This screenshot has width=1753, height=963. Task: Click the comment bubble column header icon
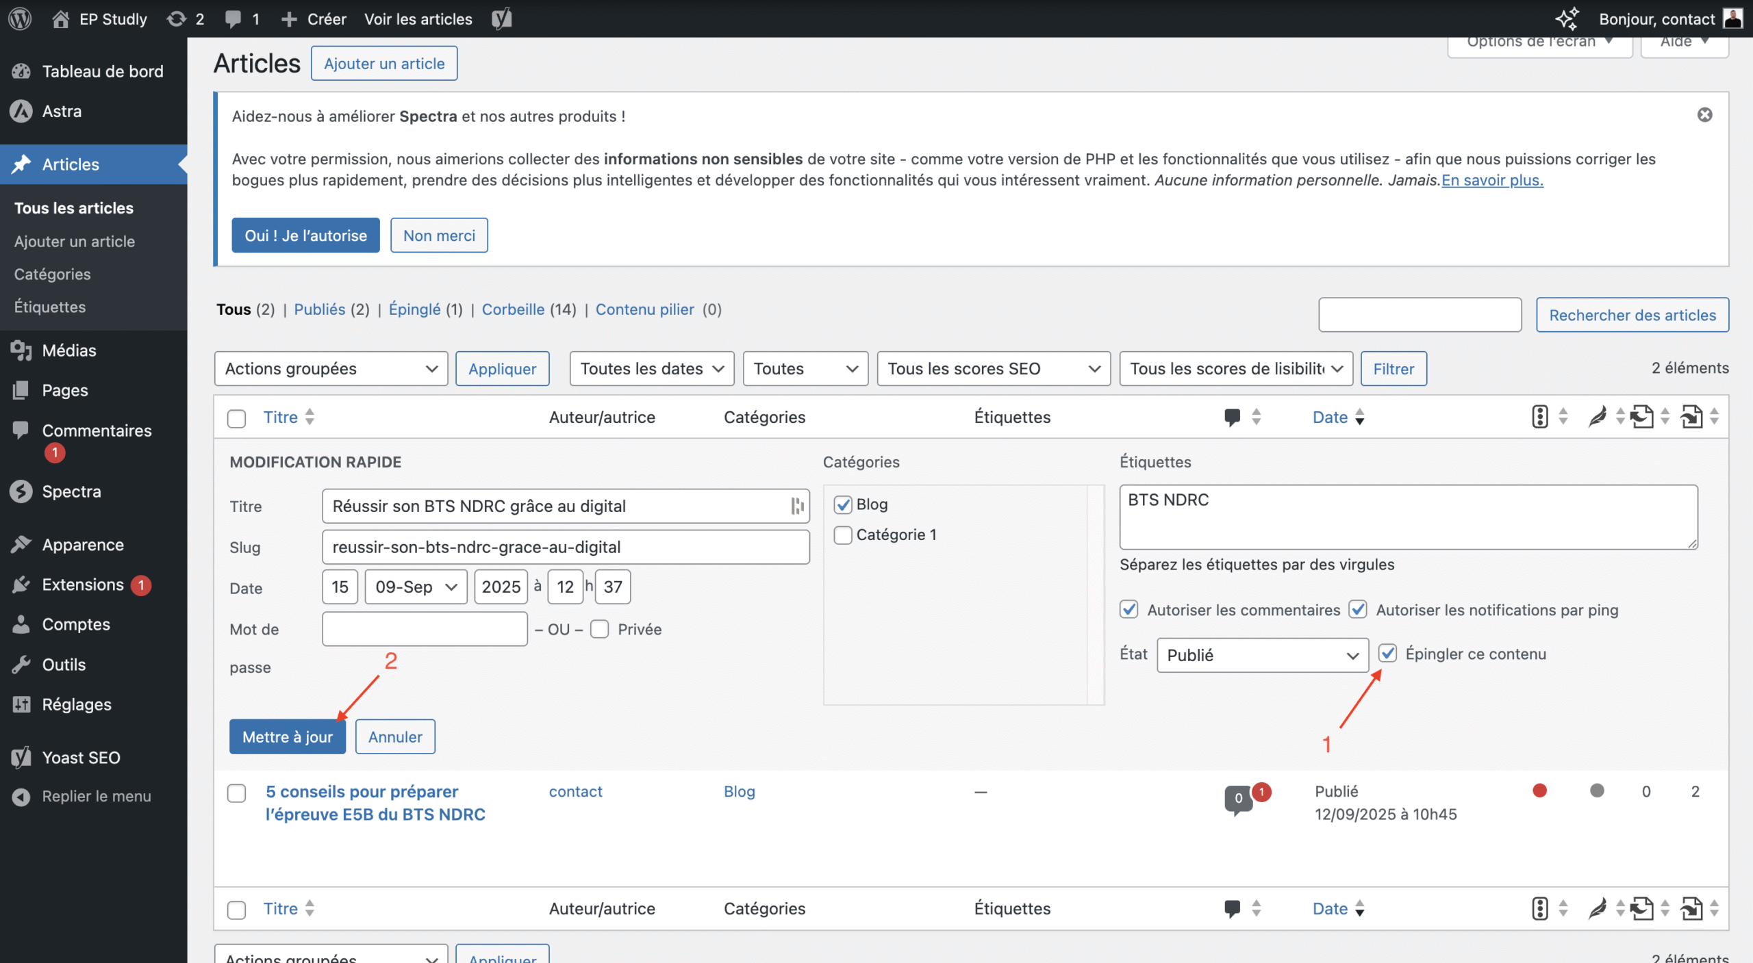pos(1232,416)
